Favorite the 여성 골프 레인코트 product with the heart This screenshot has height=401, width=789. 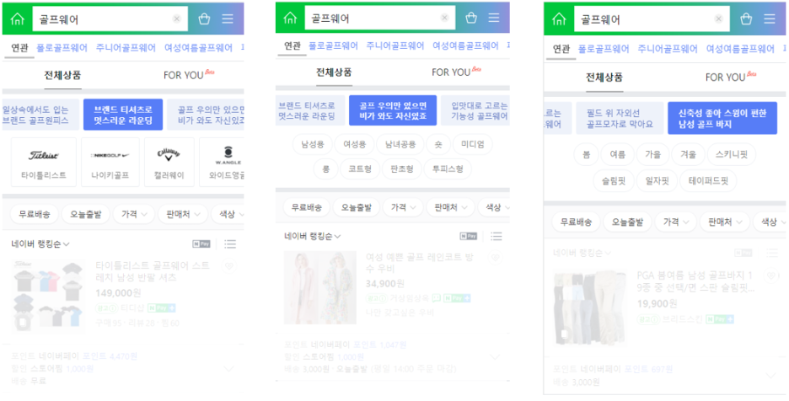(x=495, y=258)
